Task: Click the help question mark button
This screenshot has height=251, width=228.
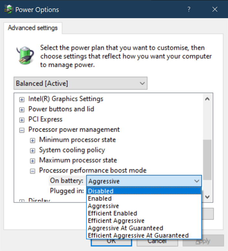Action: tap(189, 9)
